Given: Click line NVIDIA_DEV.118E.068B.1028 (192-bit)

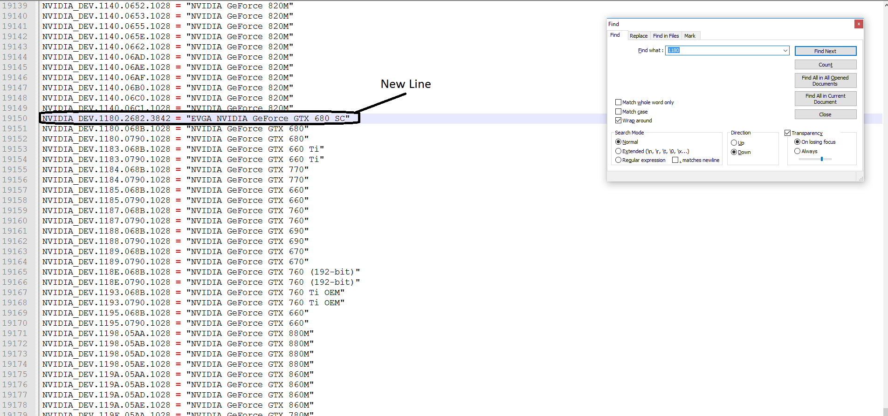Looking at the screenshot, I should [201, 272].
